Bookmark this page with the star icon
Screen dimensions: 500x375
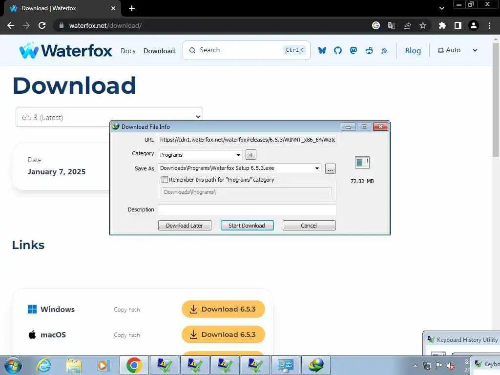tap(423, 25)
